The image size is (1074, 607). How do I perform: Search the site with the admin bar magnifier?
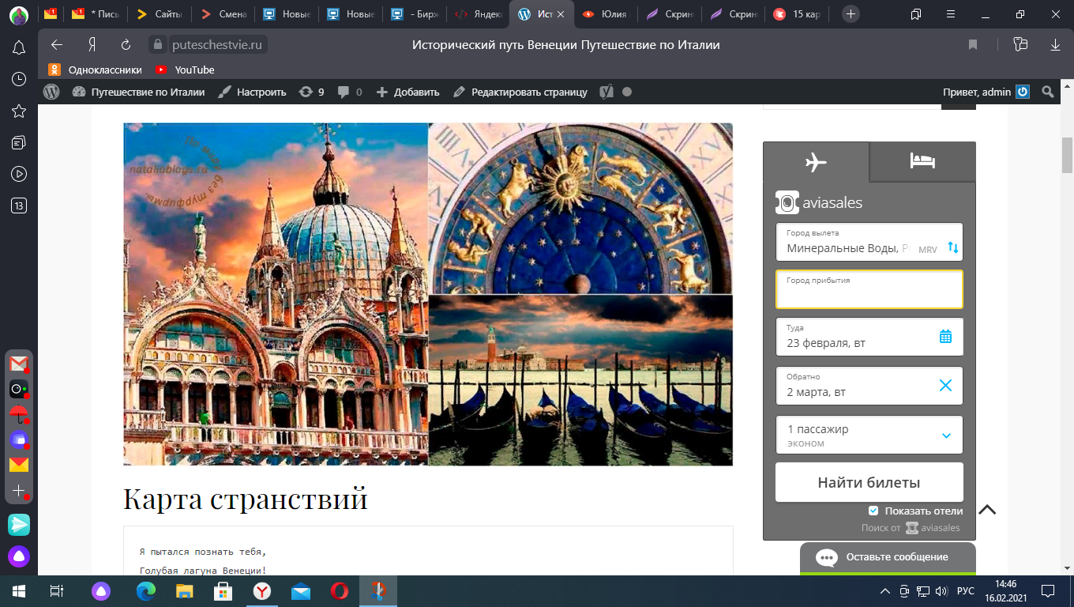click(x=1048, y=92)
